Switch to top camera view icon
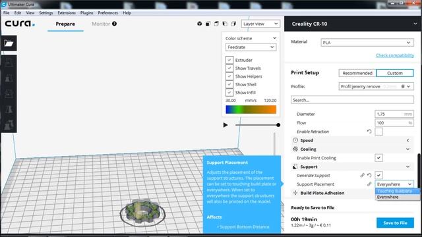This screenshot has height=237, width=422. [x=216, y=24]
